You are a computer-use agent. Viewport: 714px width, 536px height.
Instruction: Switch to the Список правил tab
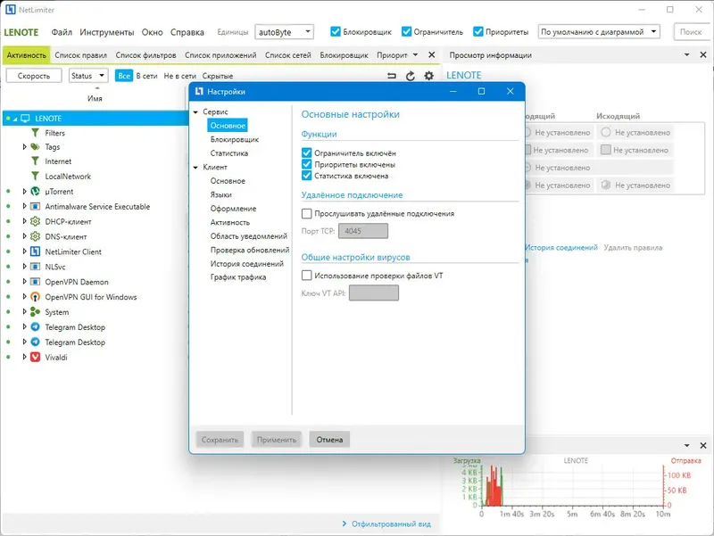(x=80, y=55)
